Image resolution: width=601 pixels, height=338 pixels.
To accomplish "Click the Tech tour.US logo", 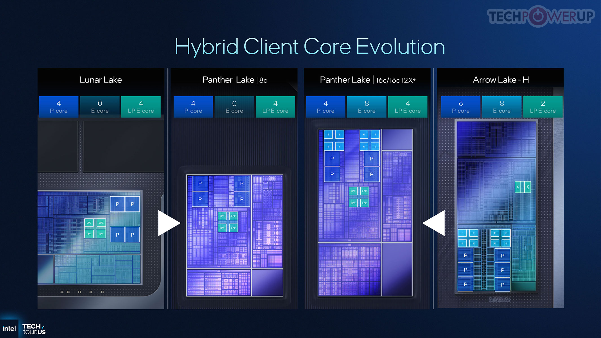I will (x=34, y=329).
